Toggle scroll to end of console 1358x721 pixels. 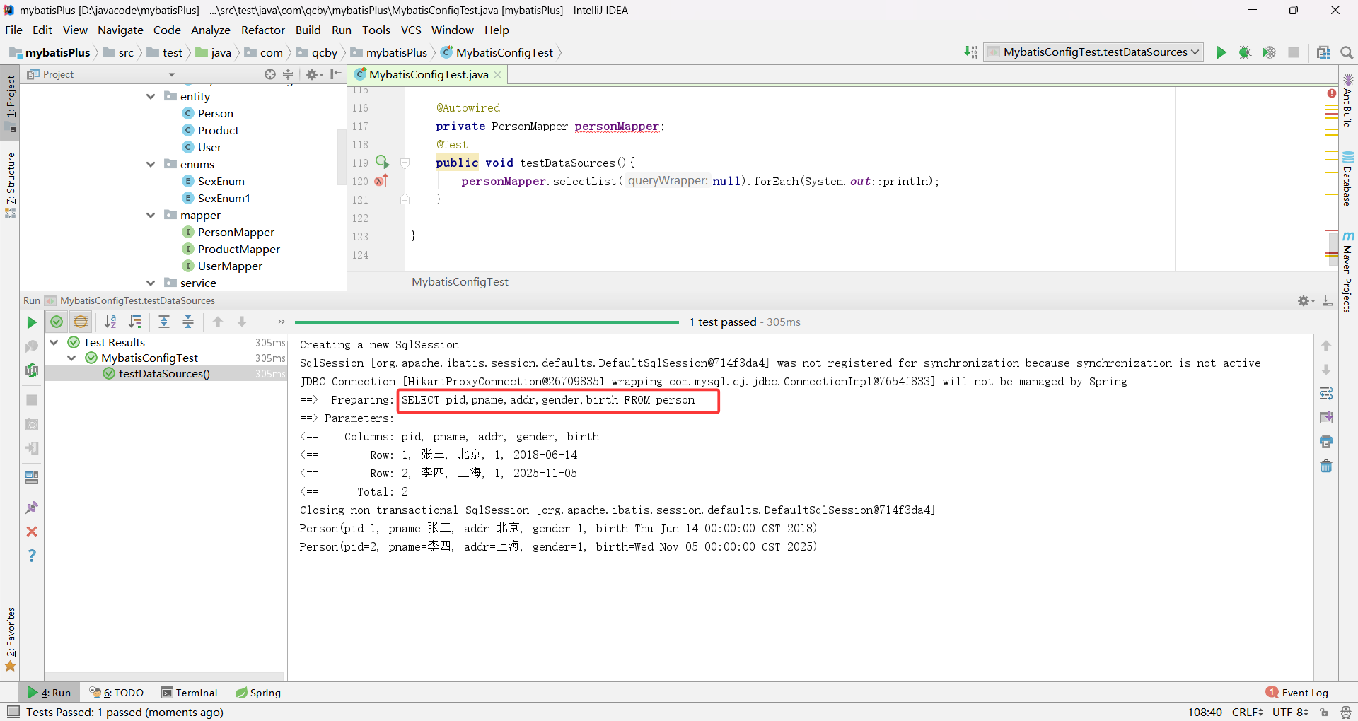point(1326,418)
